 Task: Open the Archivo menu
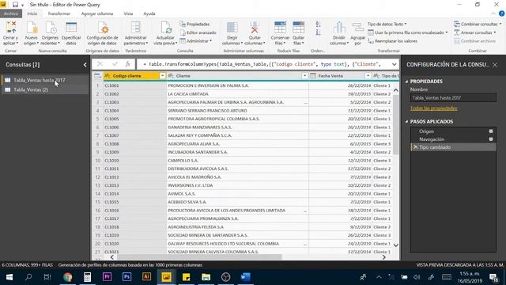coord(11,13)
